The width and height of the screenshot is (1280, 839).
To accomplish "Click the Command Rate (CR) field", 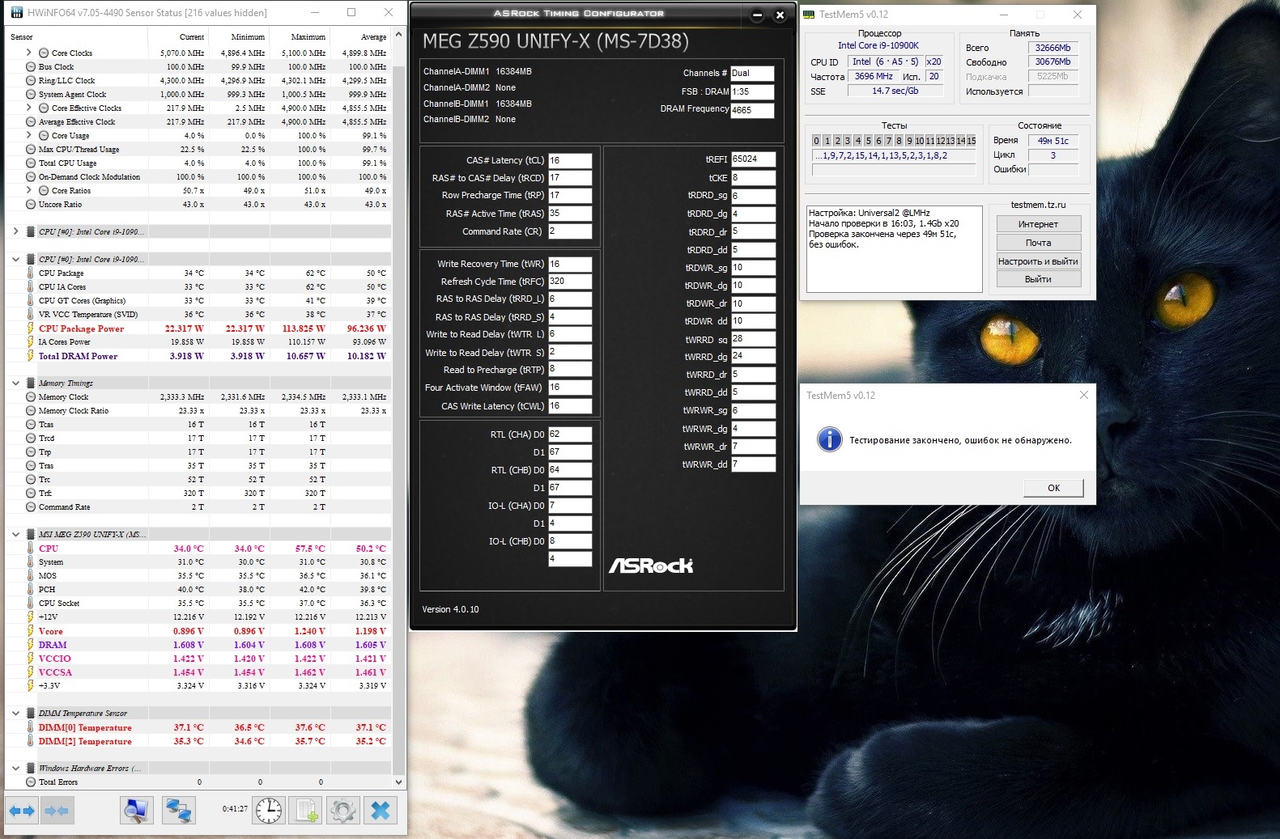I will (x=570, y=231).
